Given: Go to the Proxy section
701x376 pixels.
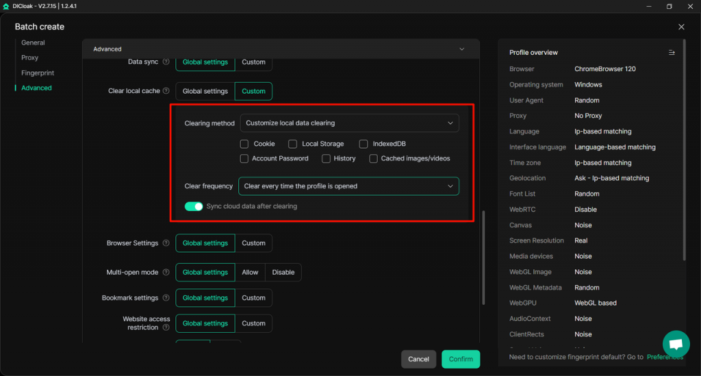Looking at the screenshot, I should [30, 58].
